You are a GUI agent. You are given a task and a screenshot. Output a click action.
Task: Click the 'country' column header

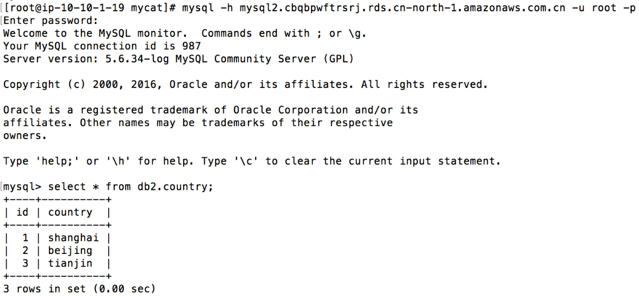pyautogui.click(x=70, y=212)
